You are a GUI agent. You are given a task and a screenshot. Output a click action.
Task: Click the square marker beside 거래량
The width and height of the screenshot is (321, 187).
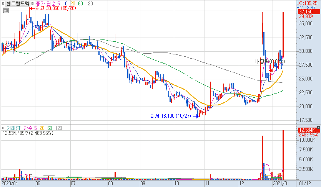[x=3, y=128]
